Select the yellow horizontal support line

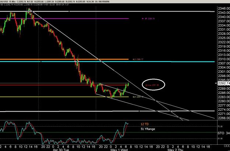click(x=64, y=97)
